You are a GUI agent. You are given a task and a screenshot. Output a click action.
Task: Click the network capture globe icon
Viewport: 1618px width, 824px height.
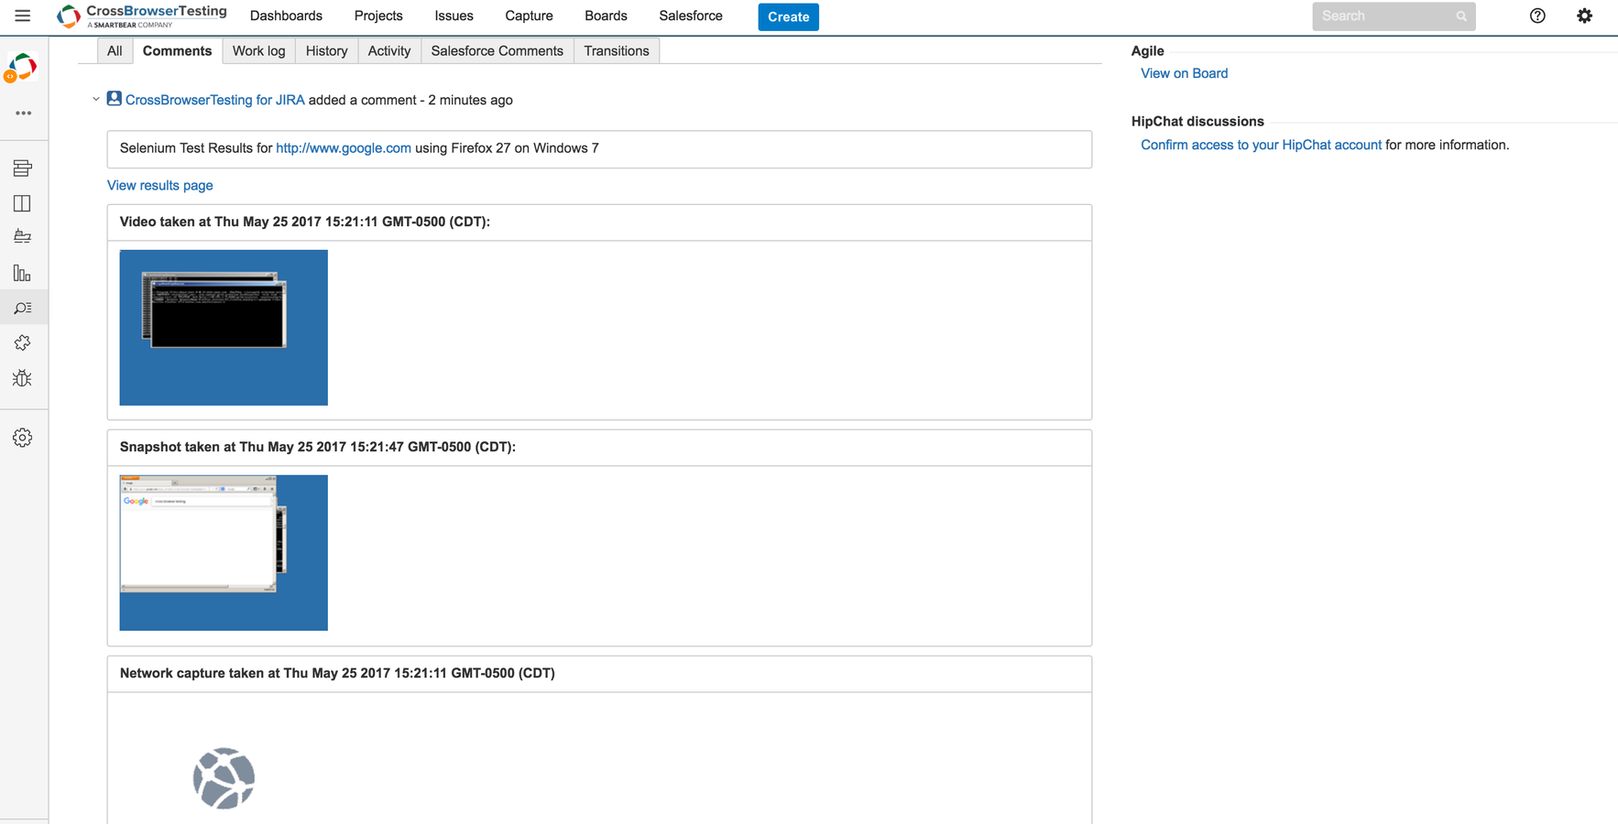tap(224, 779)
